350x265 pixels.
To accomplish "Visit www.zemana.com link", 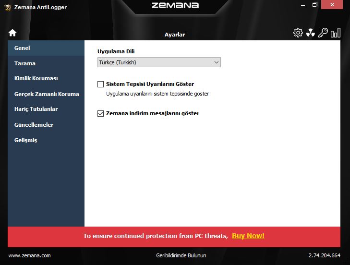I will tap(29, 255).
